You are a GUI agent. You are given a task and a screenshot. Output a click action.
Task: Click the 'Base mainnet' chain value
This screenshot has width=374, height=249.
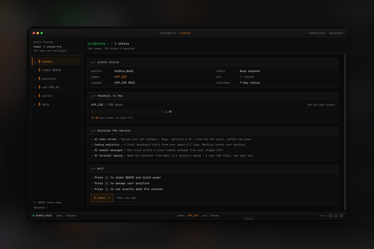click(250, 71)
